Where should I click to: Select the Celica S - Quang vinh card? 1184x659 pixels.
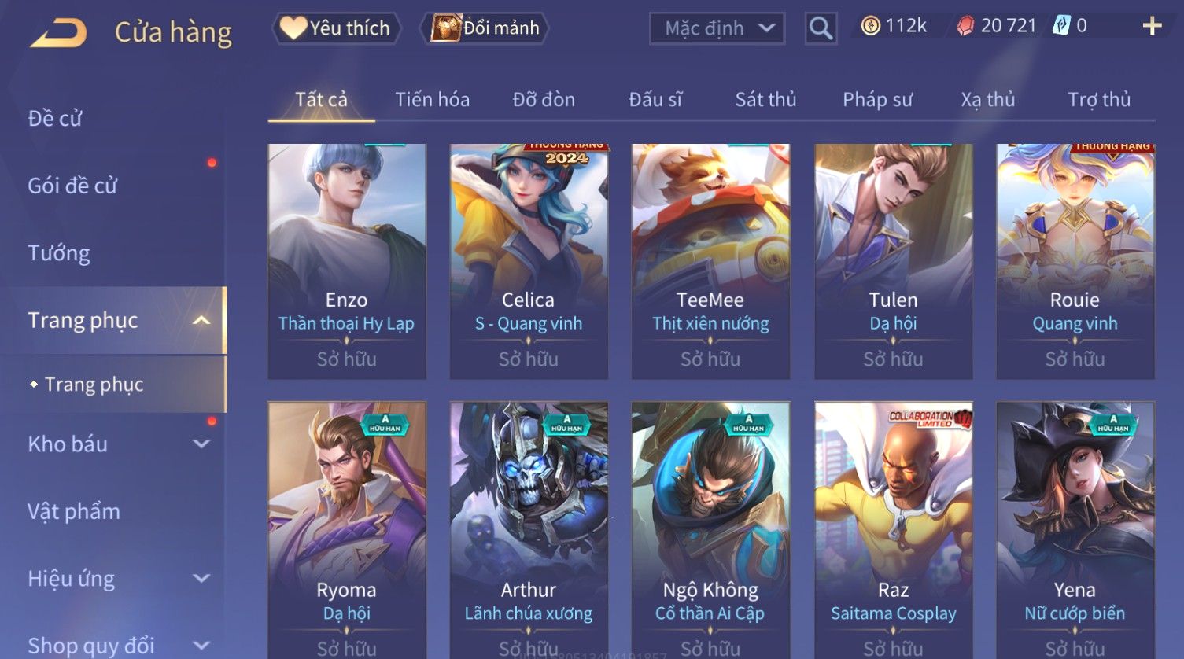tap(529, 261)
